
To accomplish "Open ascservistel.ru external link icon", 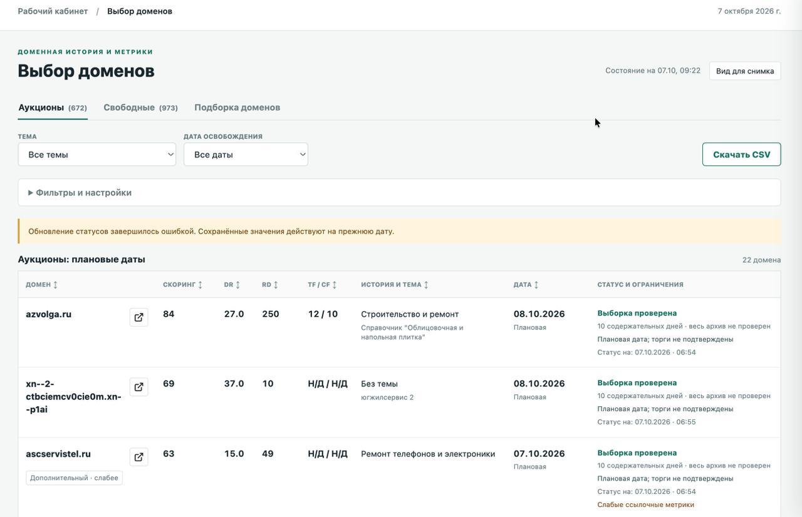I will click(139, 457).
